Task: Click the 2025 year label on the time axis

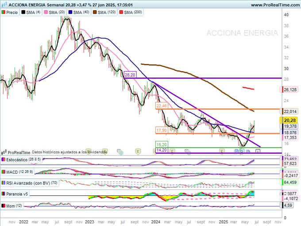Action: tap(224, 222)
